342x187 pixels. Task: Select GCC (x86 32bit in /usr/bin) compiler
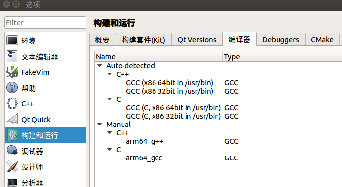[x=169, y=91]
